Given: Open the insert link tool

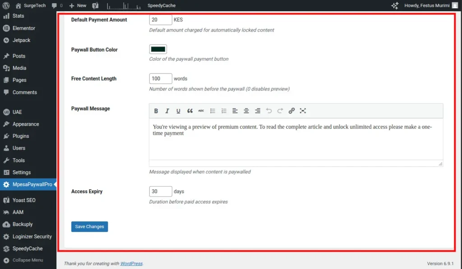Looking at the screenshot, I should pos(291,111).
